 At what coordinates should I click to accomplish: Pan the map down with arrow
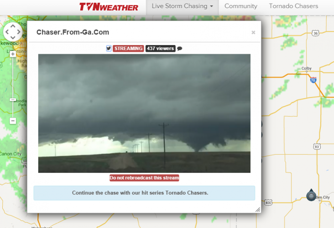click(x=13, y=38)
